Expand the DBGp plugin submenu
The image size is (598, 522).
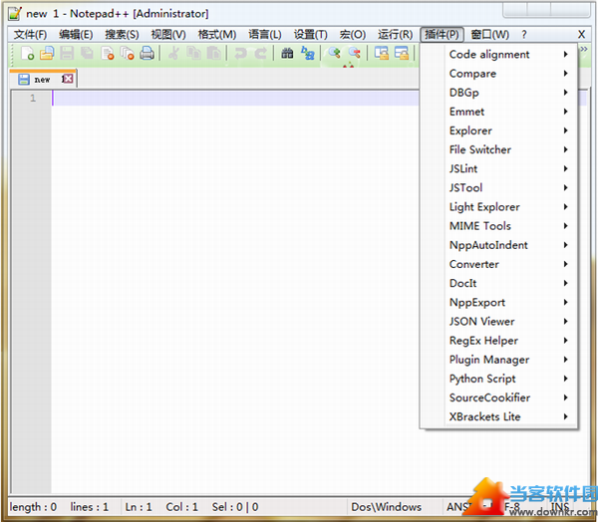click(499, 93)
